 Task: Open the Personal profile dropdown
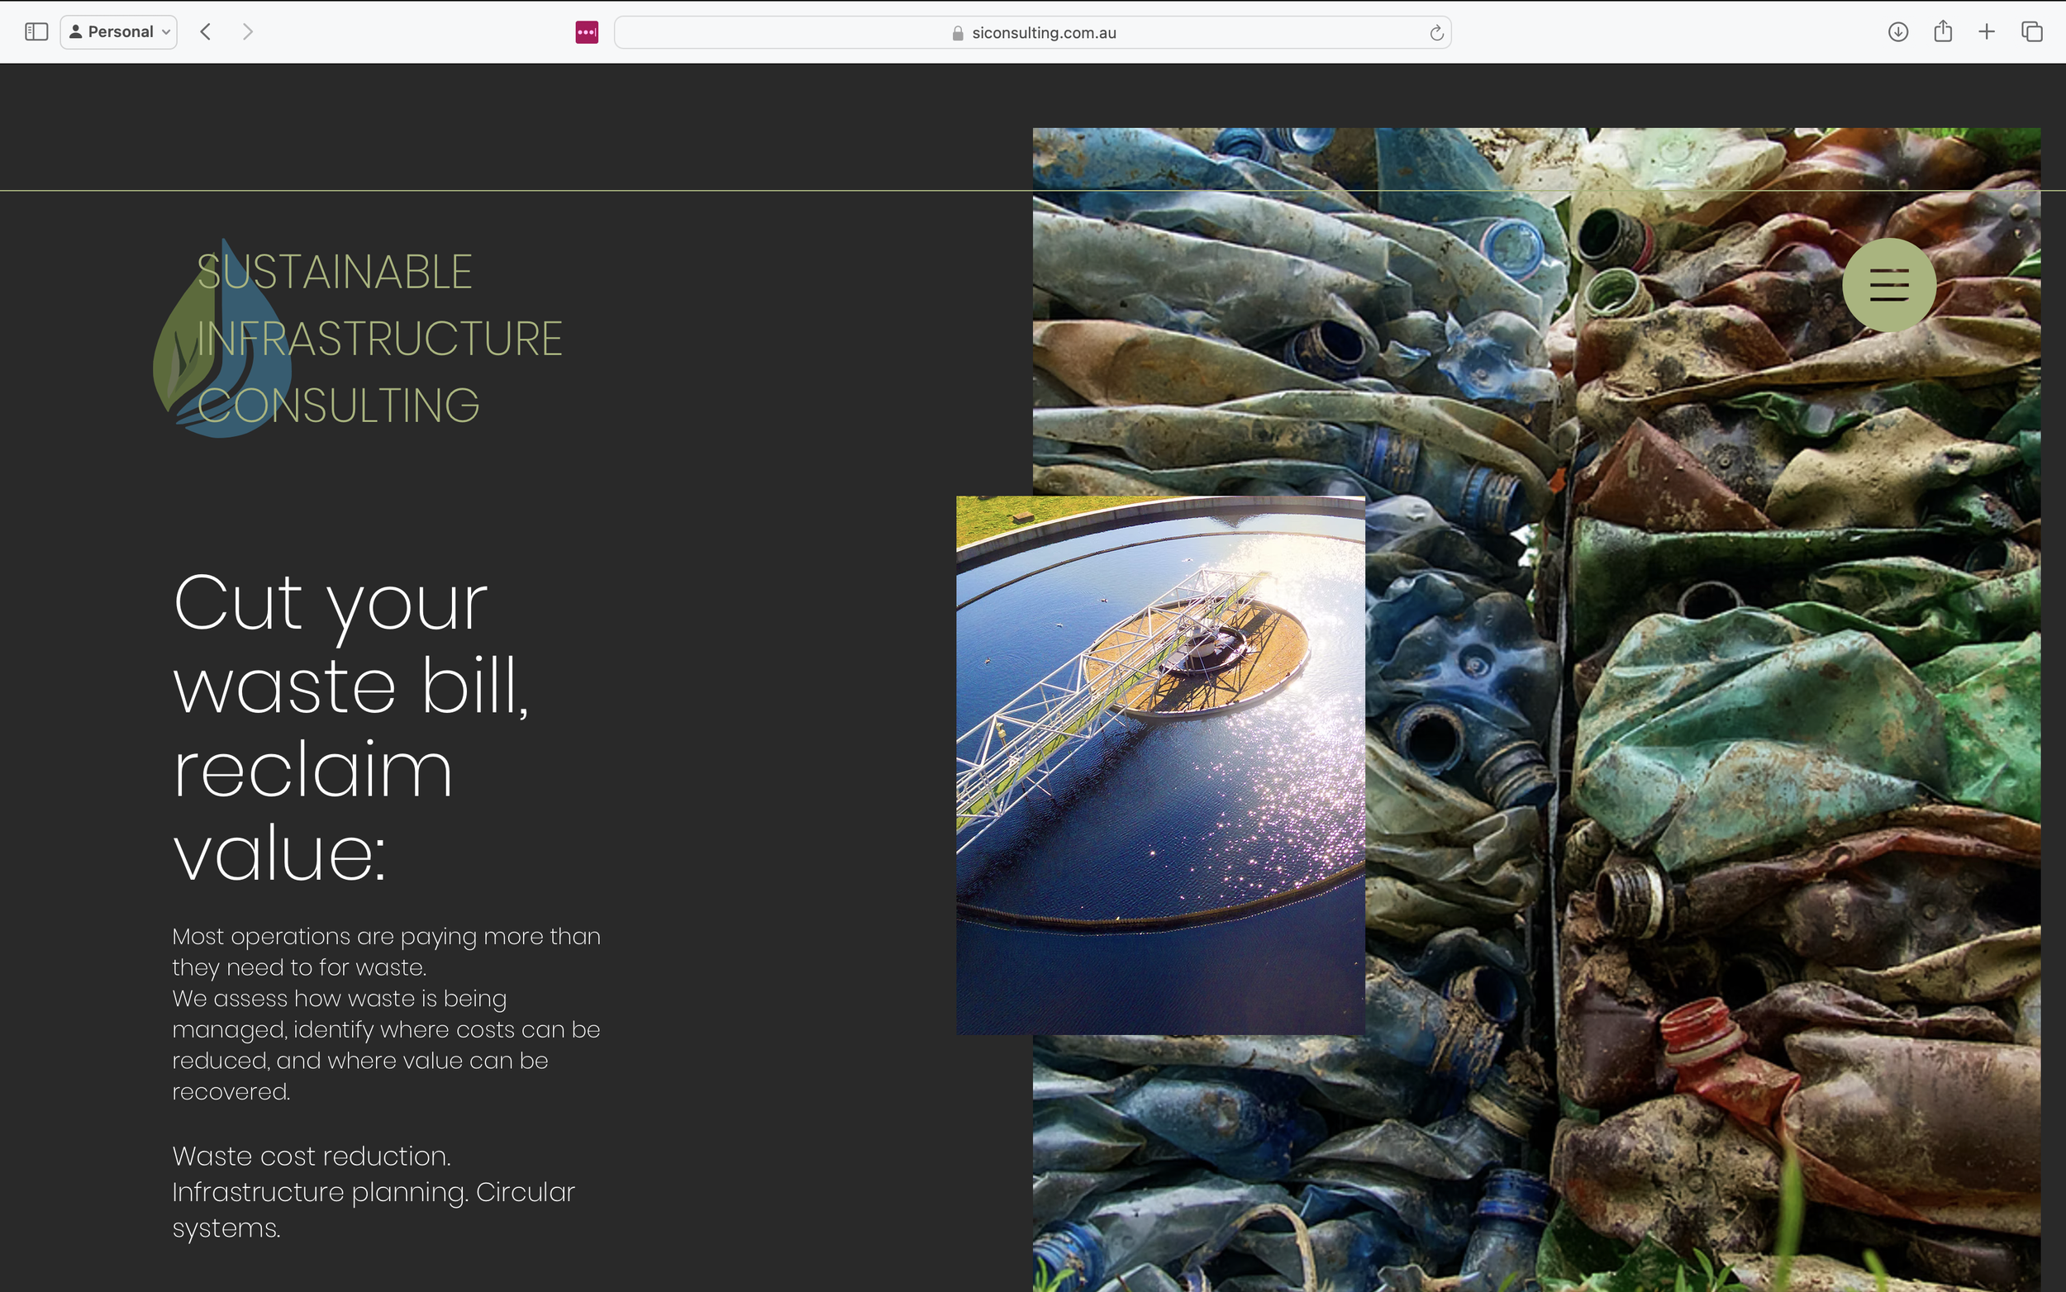[x=119, y=32]
